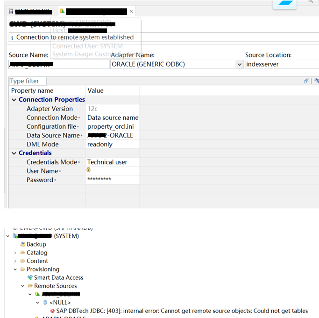The width and height of the screenshot is (319, 318).
Task: Click the Remote Sources folder icon
Action: click(x=30, y=286)
